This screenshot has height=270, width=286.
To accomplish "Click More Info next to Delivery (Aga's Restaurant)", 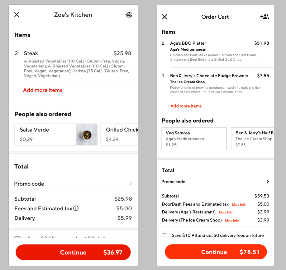I will tap(226, 212).
